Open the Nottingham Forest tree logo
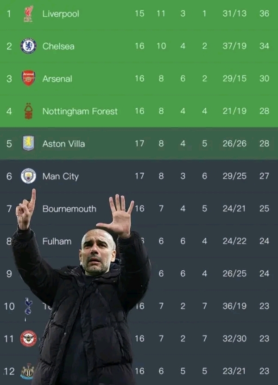The width and height of the screenshot is (278, 385). 28,111
